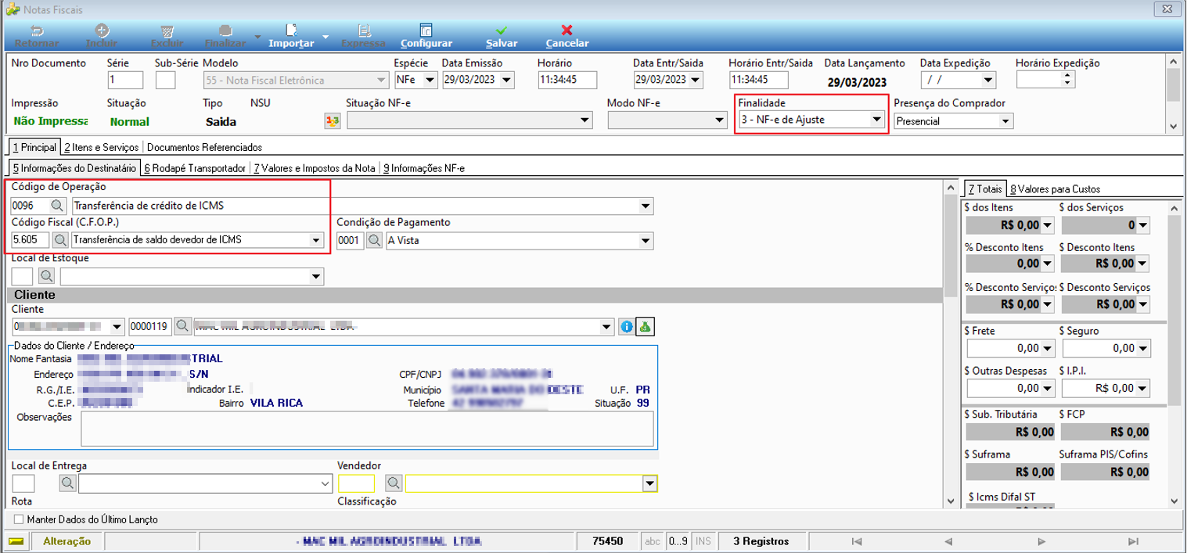
Task: Expand the Situação NF-e combo box
Action: pyautogui.click(x=585, y=120)
